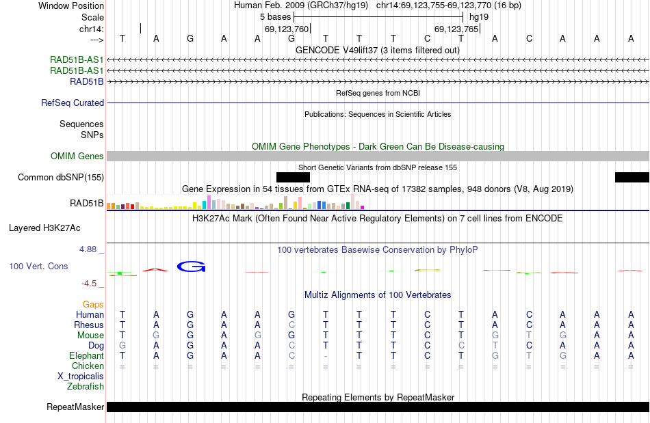Click the Human alignment row label
650x423 pixels.
(x=90, y=314)
